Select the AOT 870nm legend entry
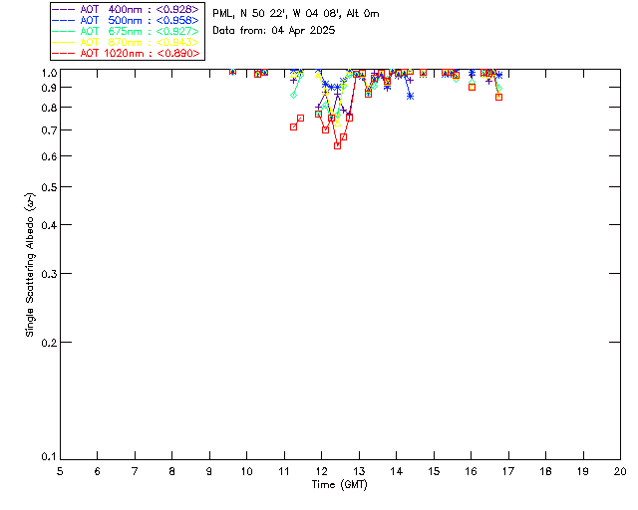Screen dimensions: 638x510 (126, 42)
